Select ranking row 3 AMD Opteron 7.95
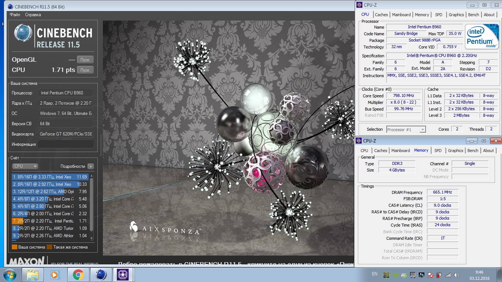The image size is (502, 282). [50, 192]
